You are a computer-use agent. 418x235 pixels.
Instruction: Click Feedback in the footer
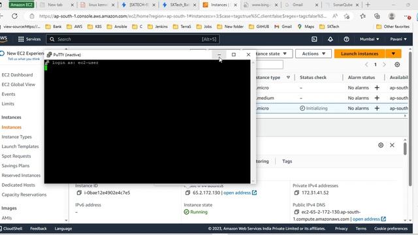[x=39, y=228]
